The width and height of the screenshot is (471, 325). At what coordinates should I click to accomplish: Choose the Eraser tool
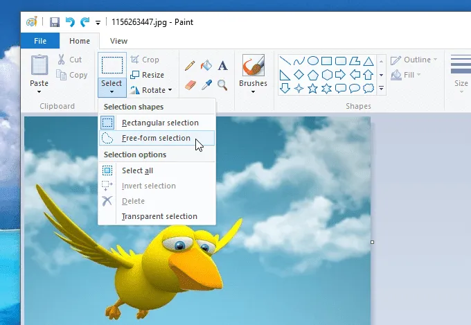(190, 85)
